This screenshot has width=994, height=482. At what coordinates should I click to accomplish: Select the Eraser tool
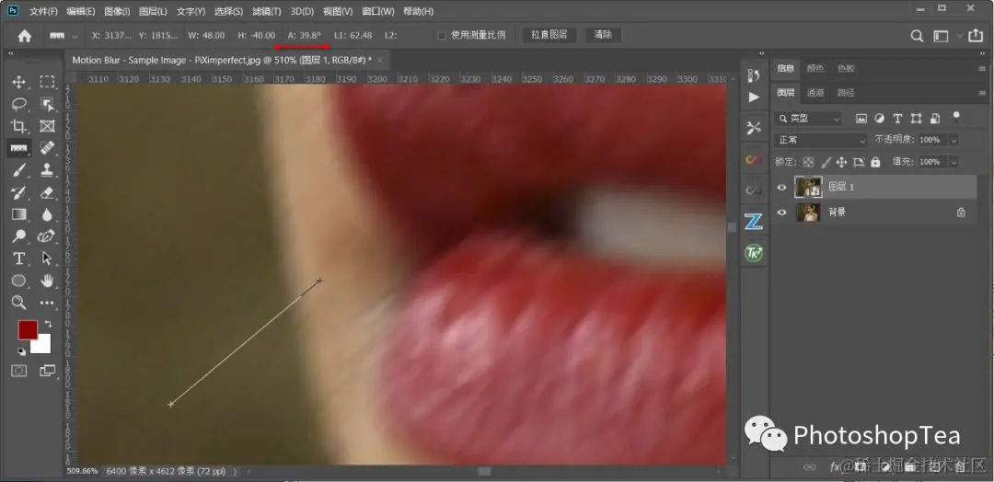48,192
